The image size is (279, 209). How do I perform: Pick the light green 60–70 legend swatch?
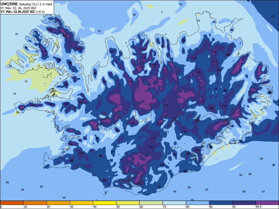(151, 203)
